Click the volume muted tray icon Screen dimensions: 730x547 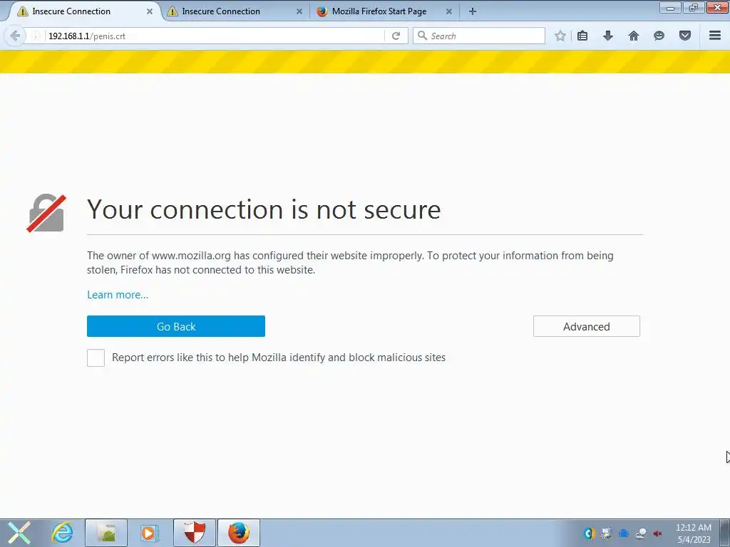(x=658, y=533)
